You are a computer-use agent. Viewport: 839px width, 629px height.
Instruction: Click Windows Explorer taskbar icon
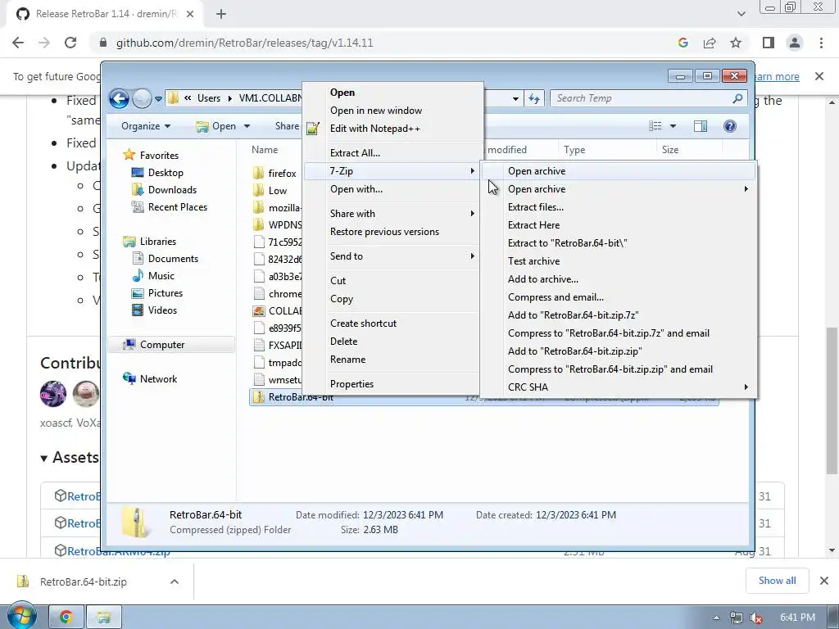click(104, 618)
